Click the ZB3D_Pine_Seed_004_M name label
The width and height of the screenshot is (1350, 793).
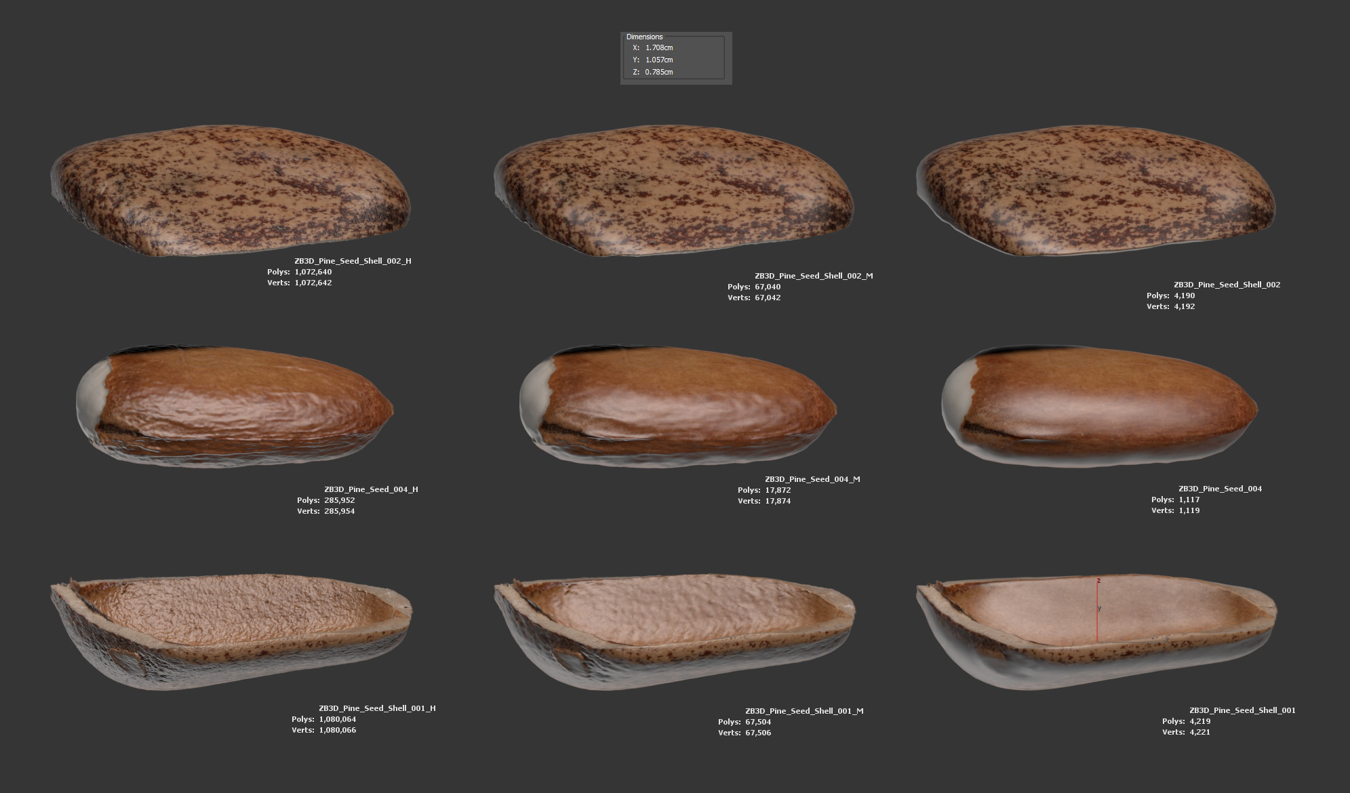tap(812, 479)
